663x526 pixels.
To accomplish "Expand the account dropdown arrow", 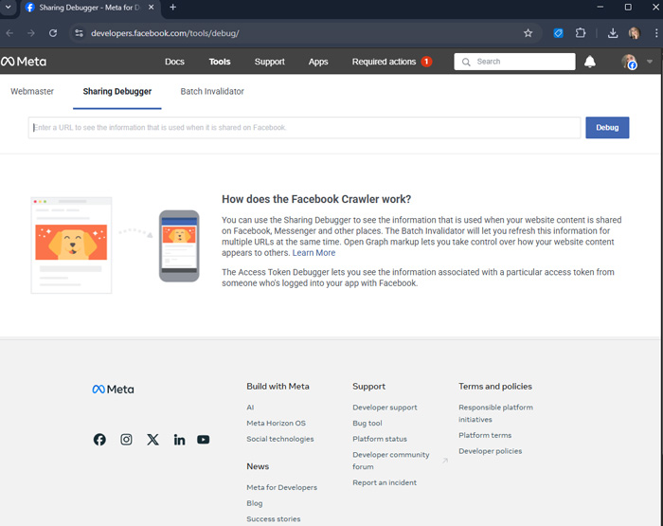I will [650, 62].
